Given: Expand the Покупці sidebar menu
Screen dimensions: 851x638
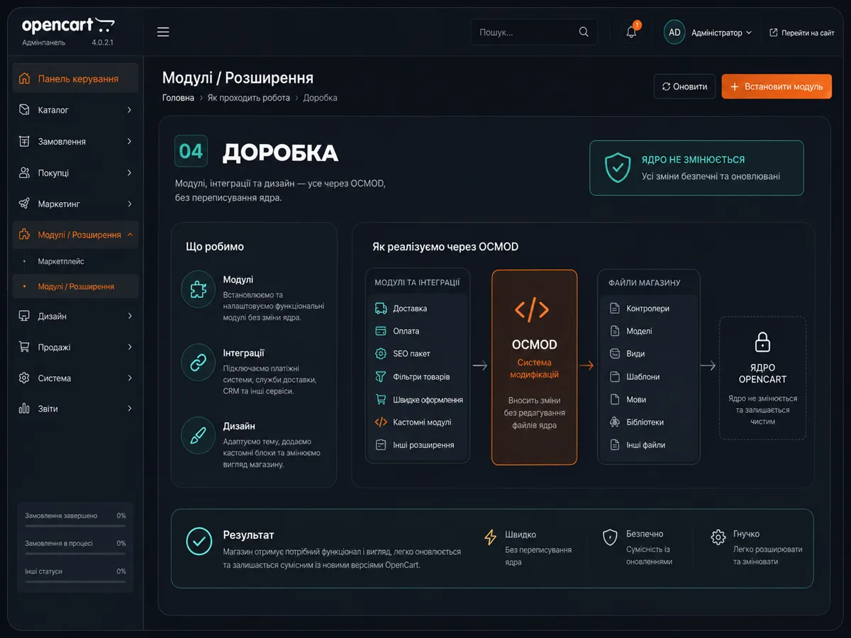Looking at the screenshot, I should 75,172.
